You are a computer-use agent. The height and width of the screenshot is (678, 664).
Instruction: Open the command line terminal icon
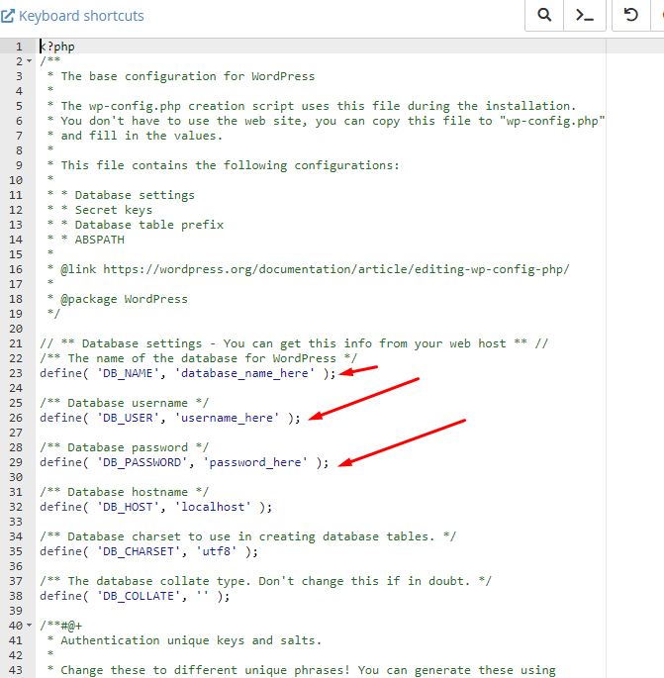click(x=585, y=16)
